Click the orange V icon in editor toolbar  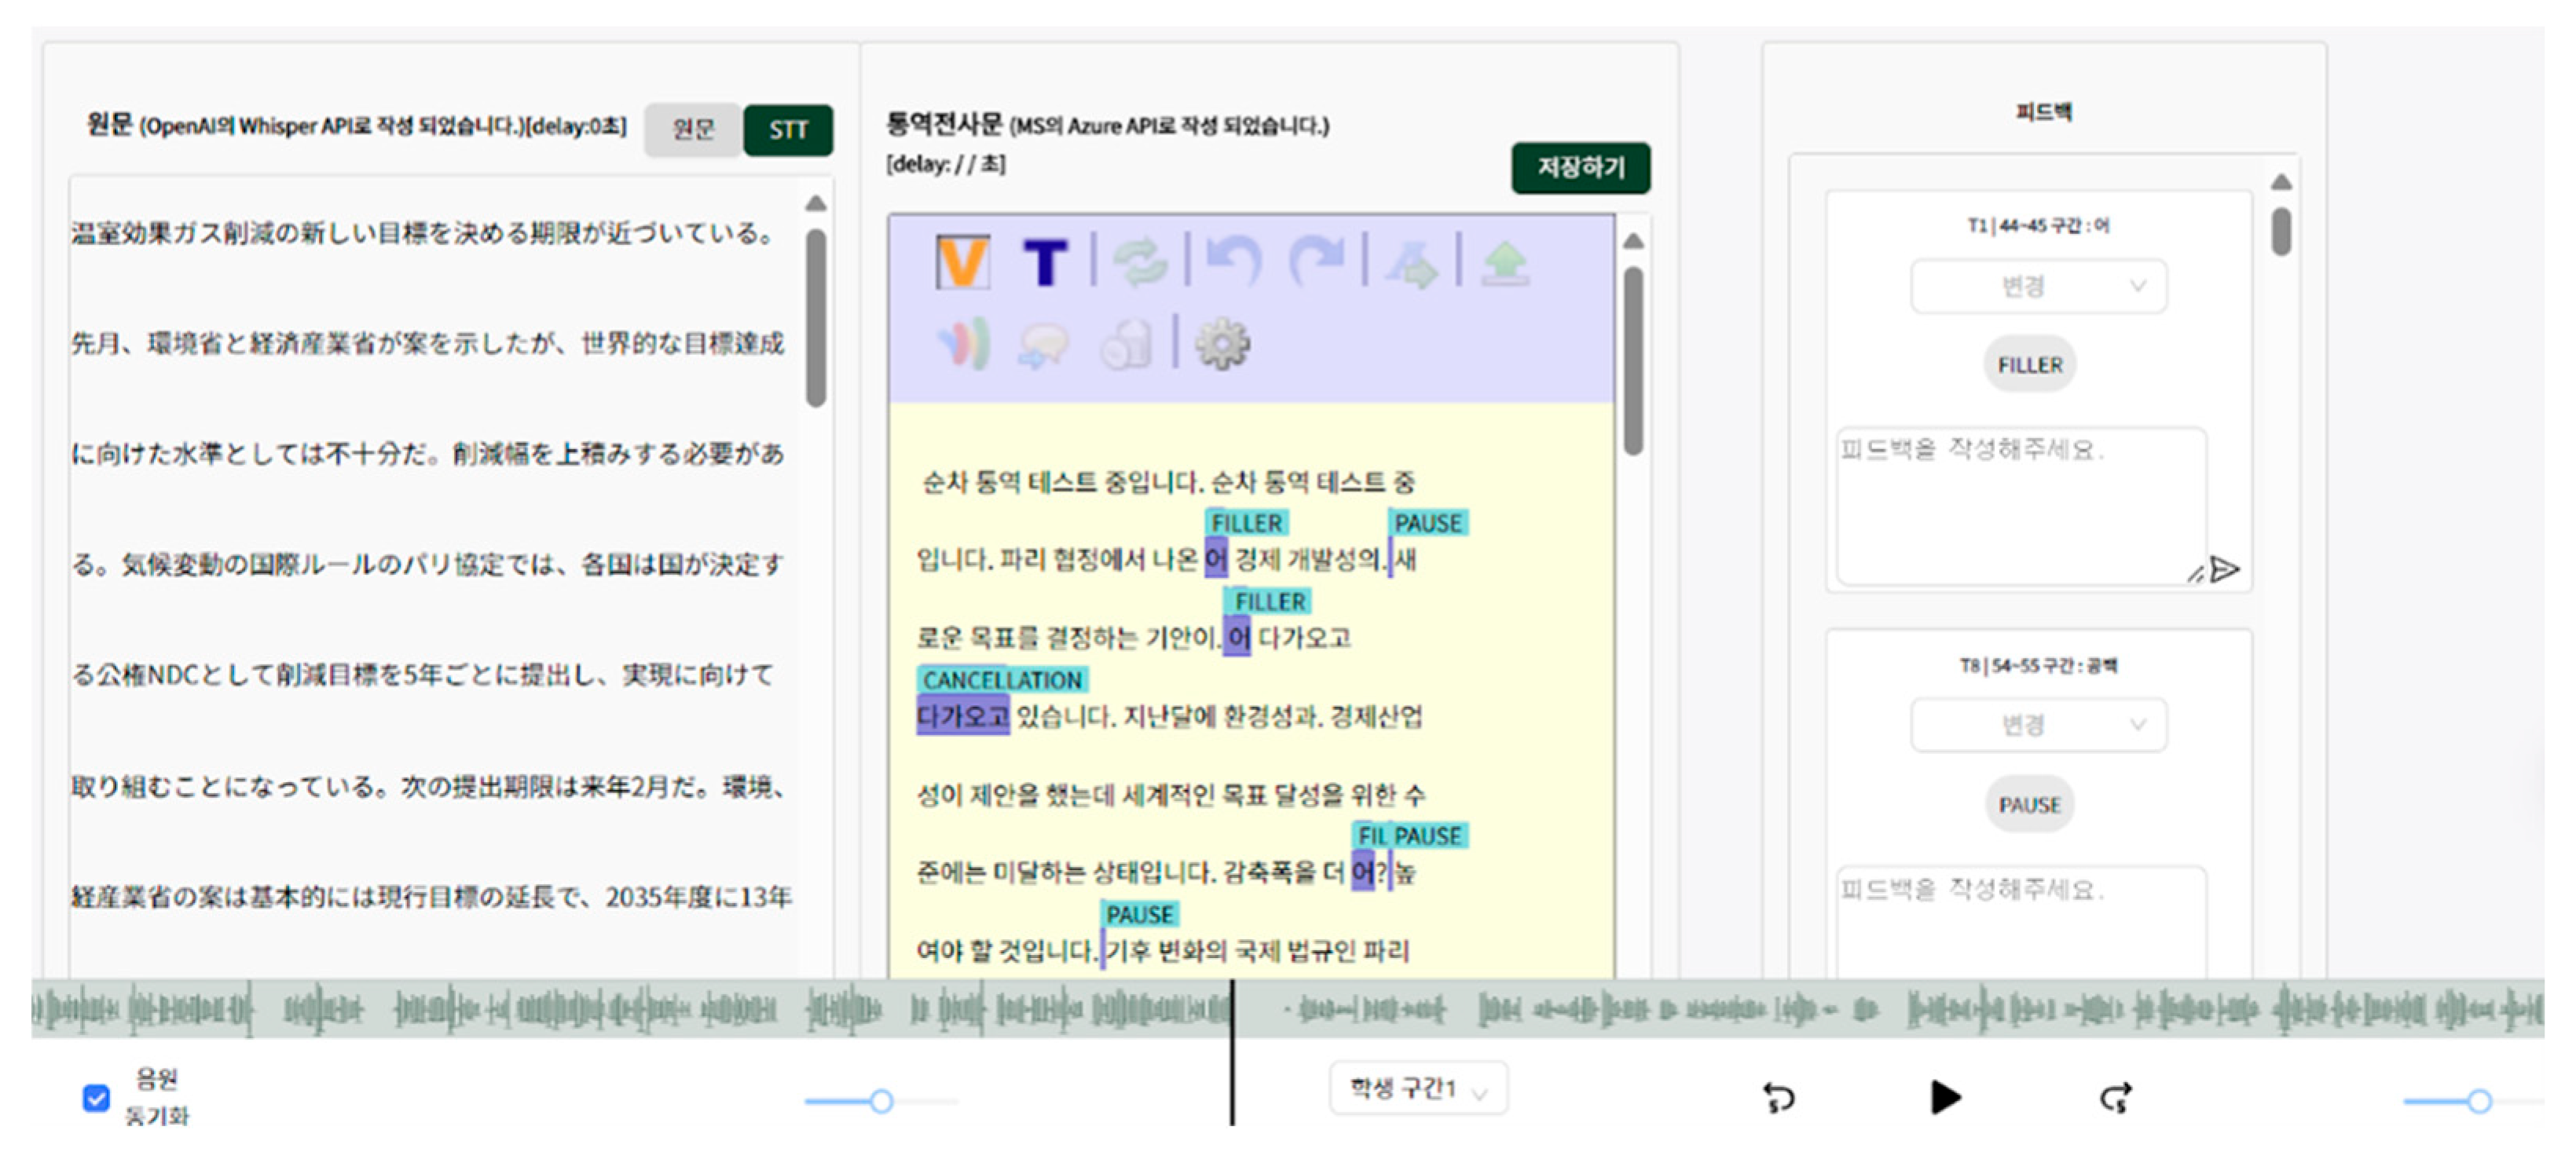[962, 263]
